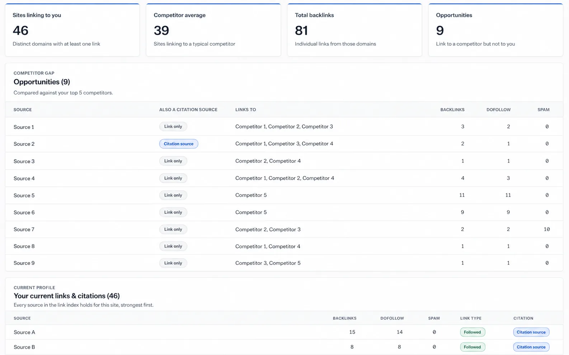
Task: Click 'Competitor 2, Competitor 4' cell
Action: tap(268, 161)
